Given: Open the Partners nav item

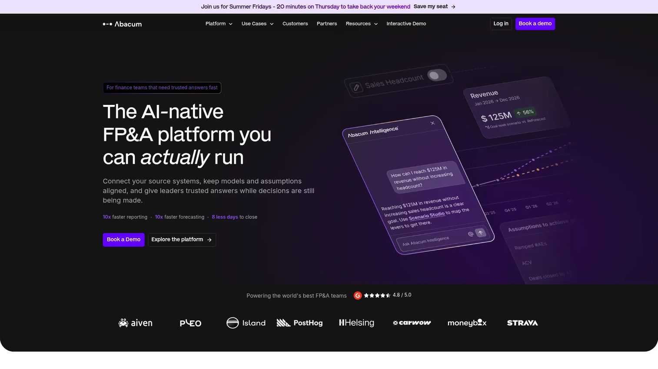Looking at the screenshot, I should point(327,24).
